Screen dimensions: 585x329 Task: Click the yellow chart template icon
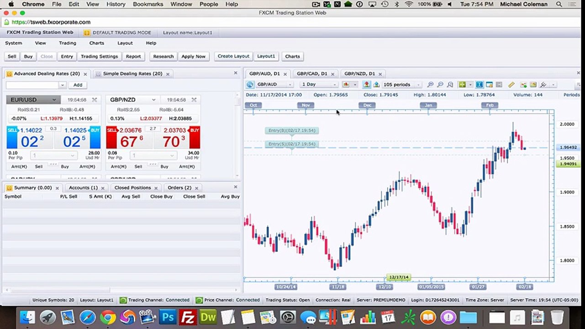pyautogui.click(x=533, y=85)
